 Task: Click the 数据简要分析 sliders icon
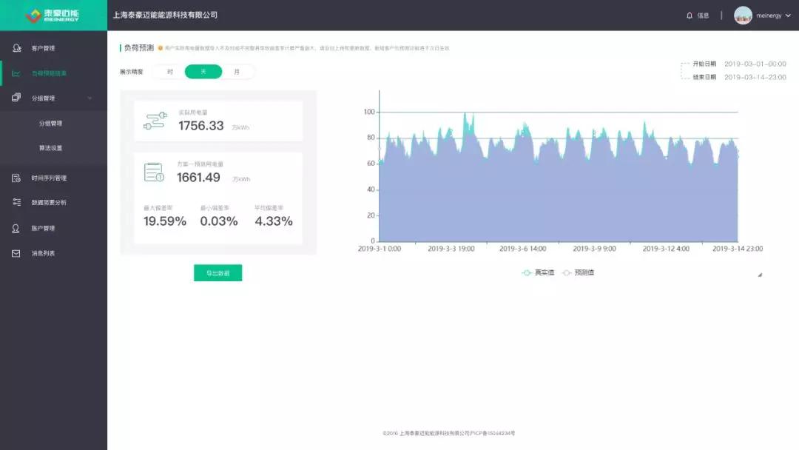coord(16,202)
